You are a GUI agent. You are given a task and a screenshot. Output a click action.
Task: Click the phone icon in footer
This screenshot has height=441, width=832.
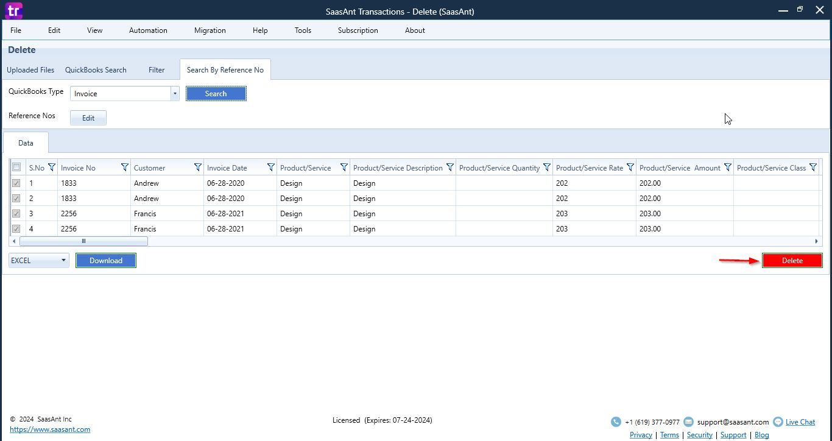[616, 422]
